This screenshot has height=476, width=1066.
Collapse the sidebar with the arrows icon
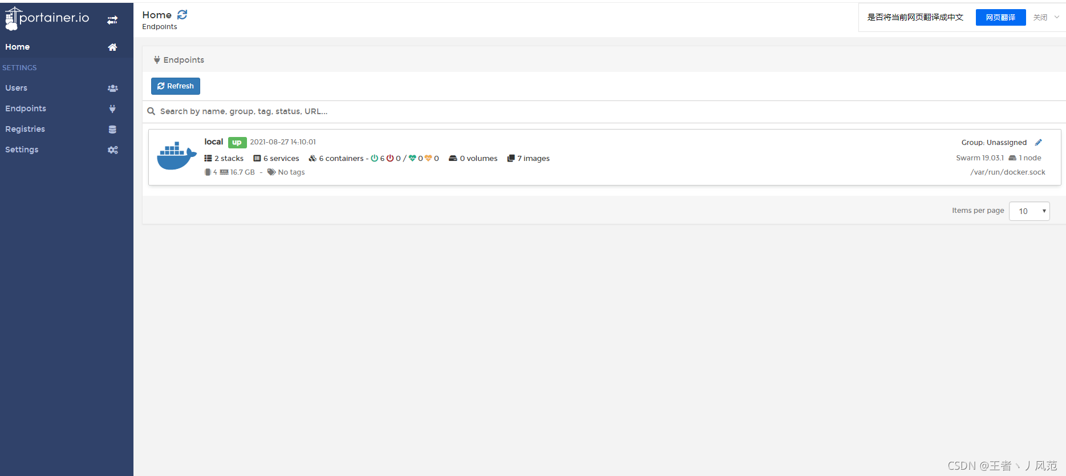112,20
